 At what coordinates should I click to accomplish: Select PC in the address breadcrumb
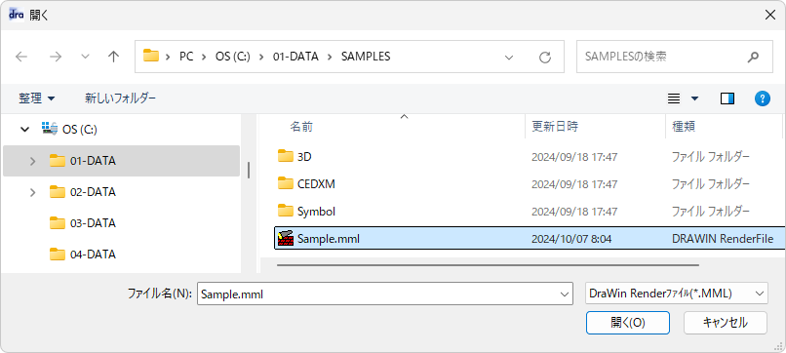click(x=186, y=57)
